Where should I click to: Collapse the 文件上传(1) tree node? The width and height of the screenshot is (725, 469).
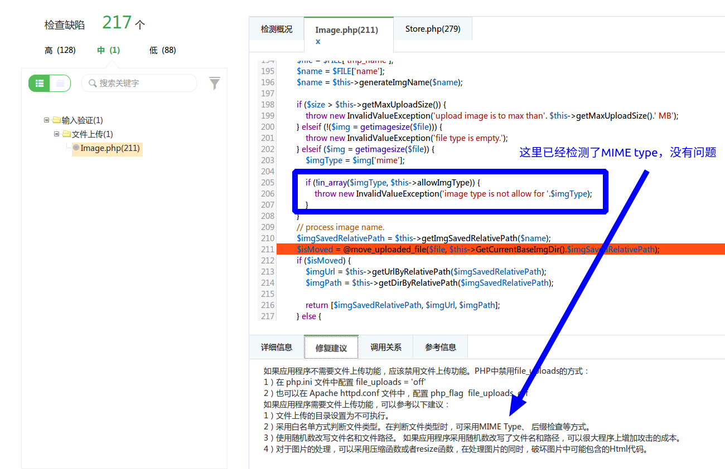56,134
